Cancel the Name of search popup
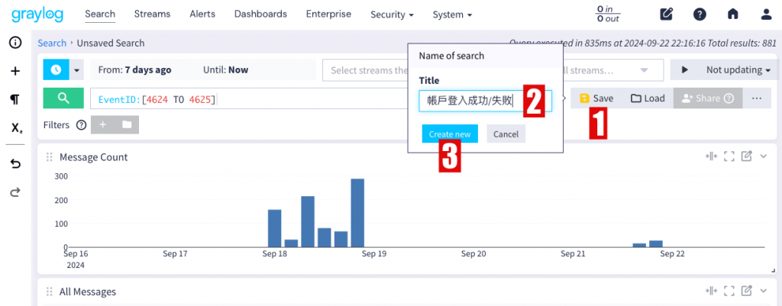 (x=506, y=134)
